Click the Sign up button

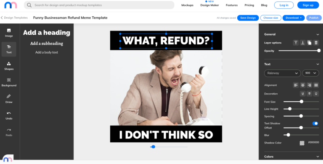[x=308, y=5]
